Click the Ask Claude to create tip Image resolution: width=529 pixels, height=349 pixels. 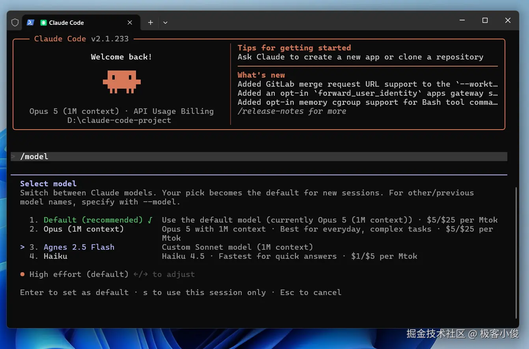click(x=360, y=57)
